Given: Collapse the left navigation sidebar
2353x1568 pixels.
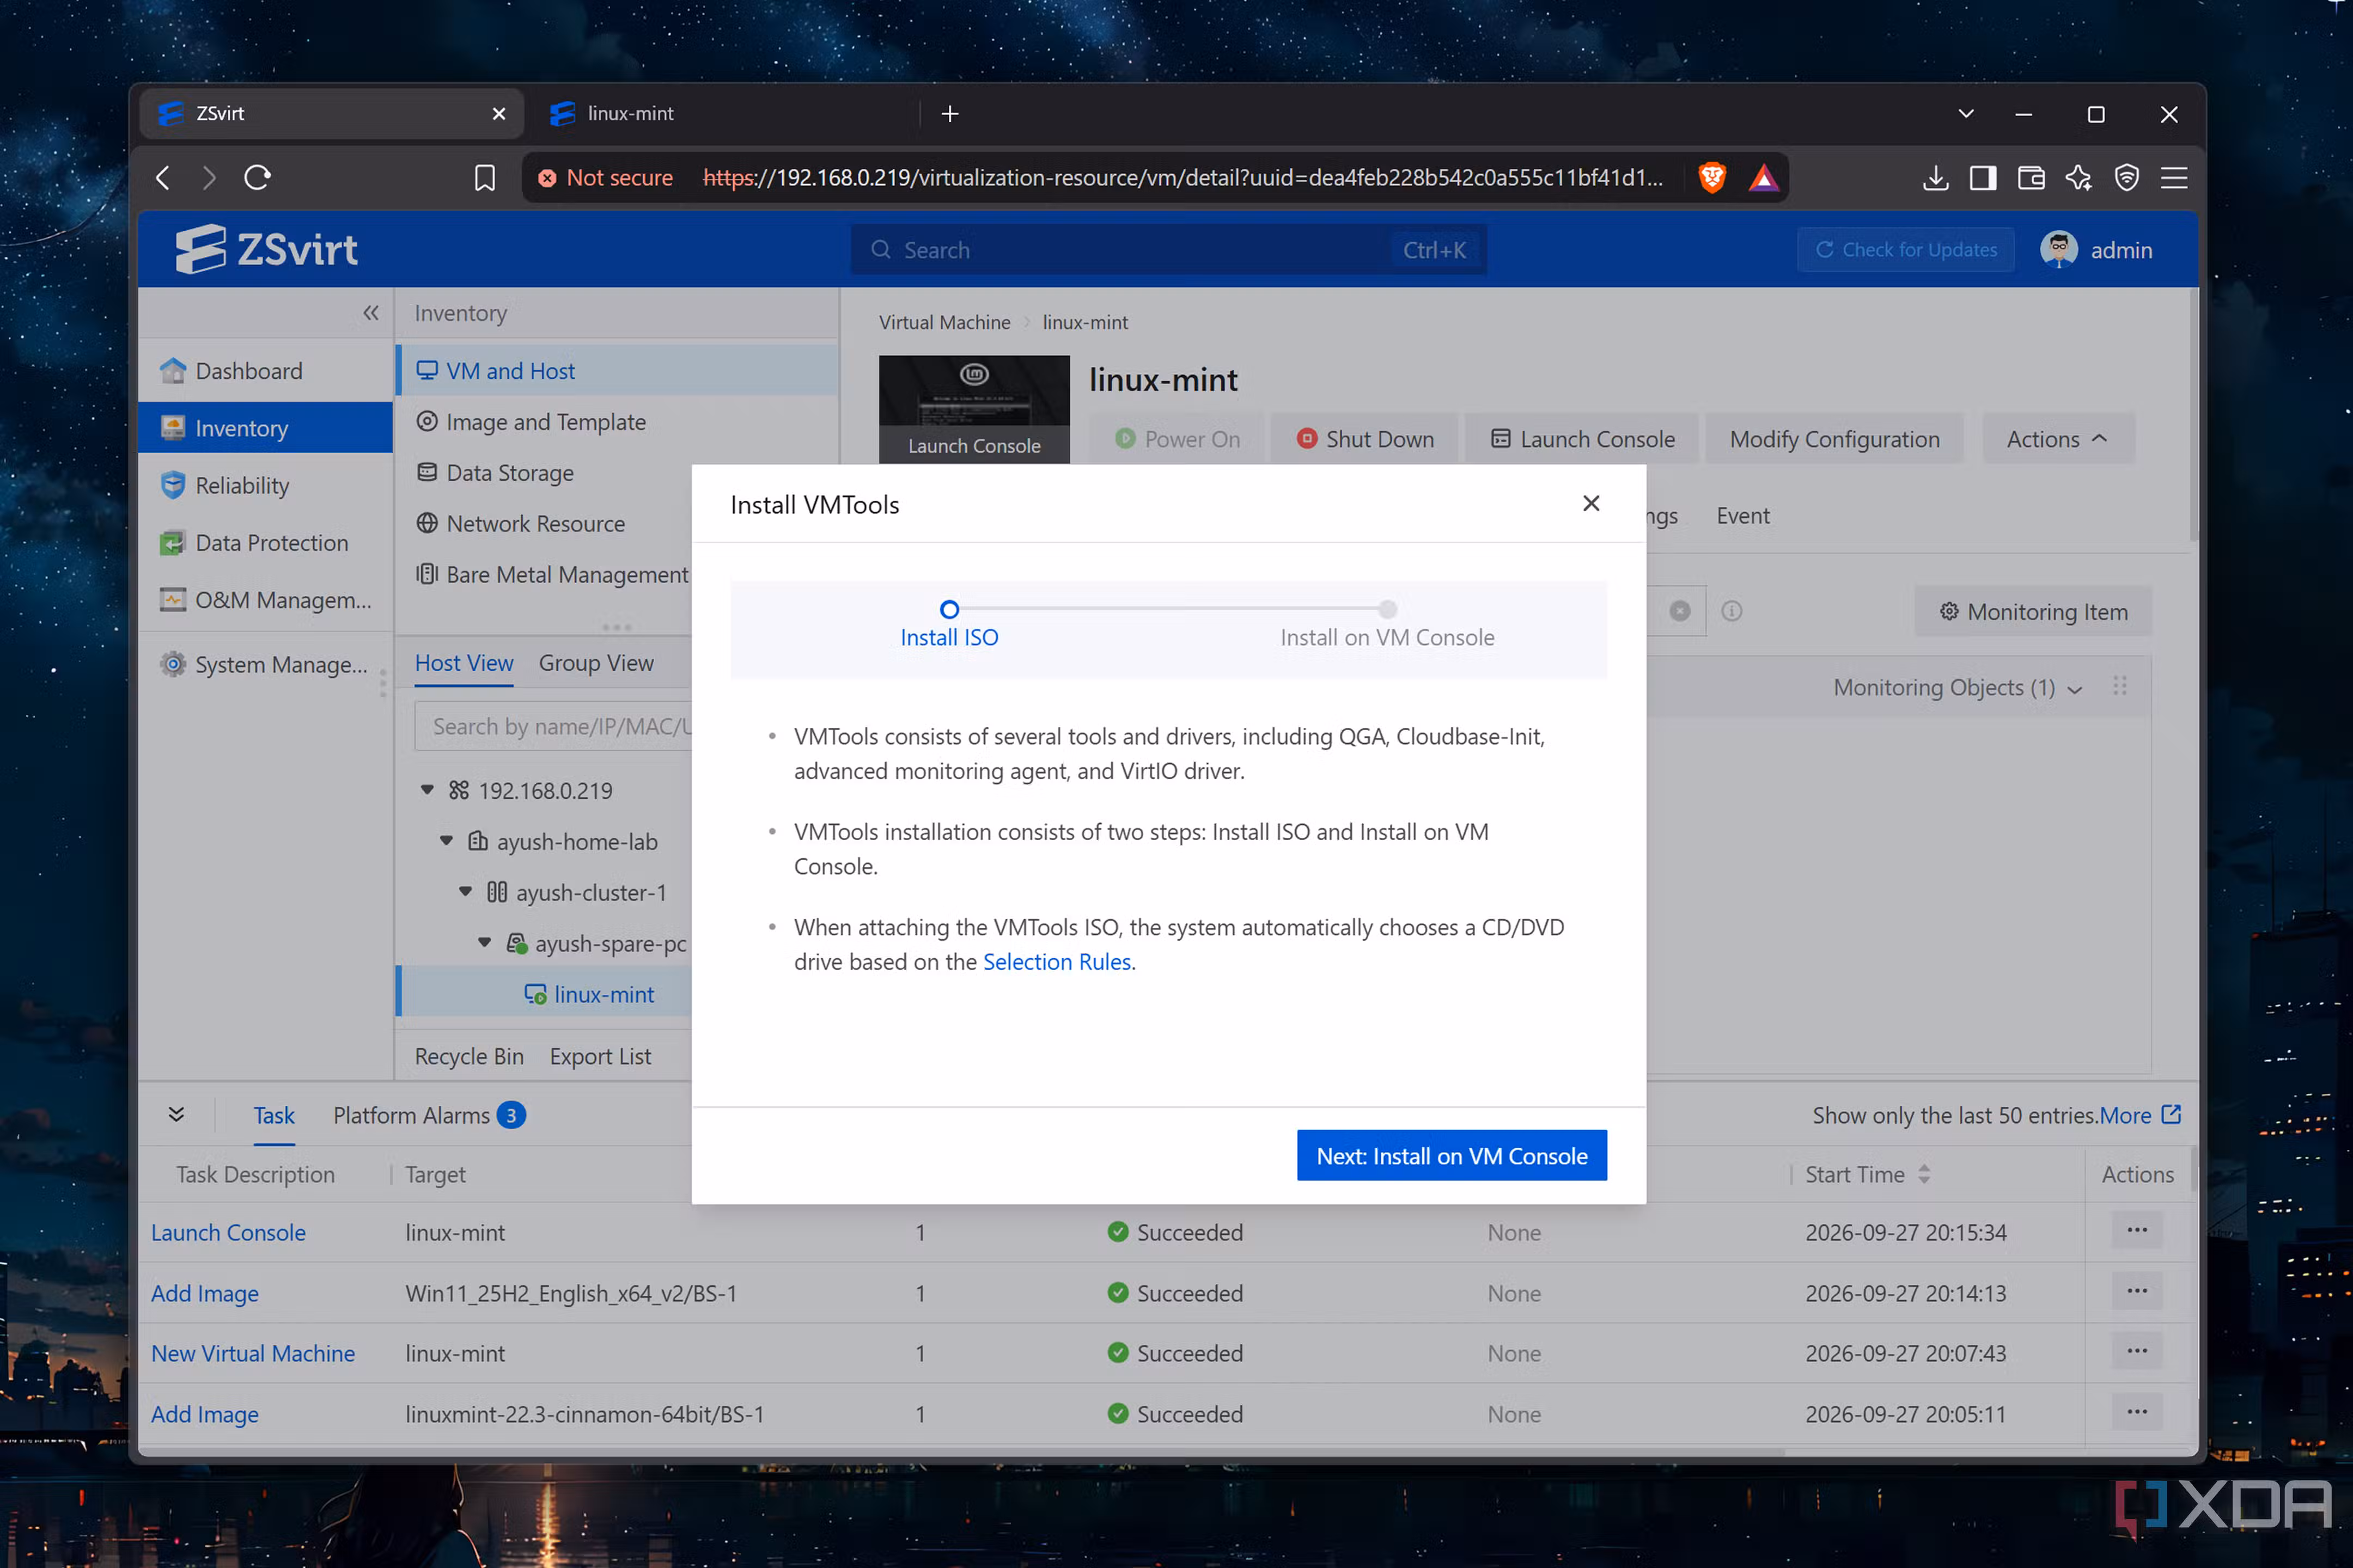Looking at the screenshot, I should (370, 313).
